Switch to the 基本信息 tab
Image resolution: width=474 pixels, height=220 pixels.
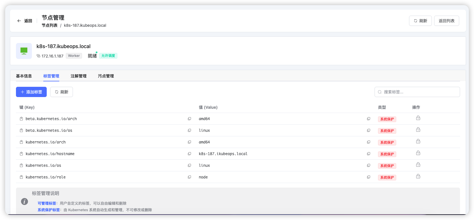click(x=24, y=76)
